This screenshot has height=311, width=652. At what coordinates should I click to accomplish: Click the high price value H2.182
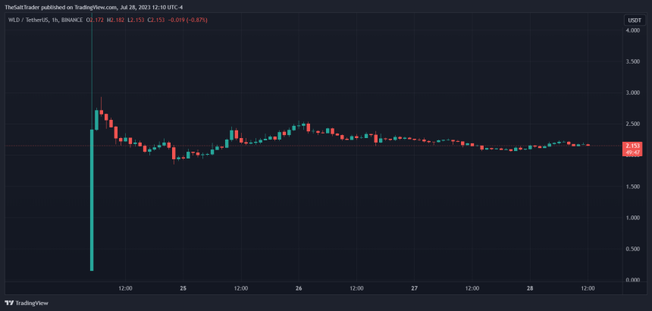pyautogui.click(x=117, y=20)
